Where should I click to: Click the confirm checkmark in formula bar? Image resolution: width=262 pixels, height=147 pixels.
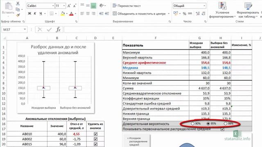(49, 30)
